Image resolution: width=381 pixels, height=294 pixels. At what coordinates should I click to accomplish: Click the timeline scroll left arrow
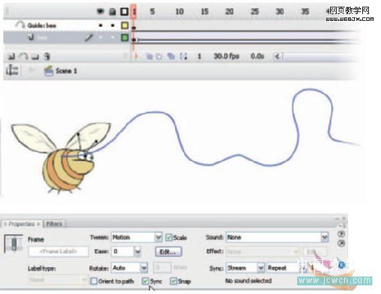point(277,56)
